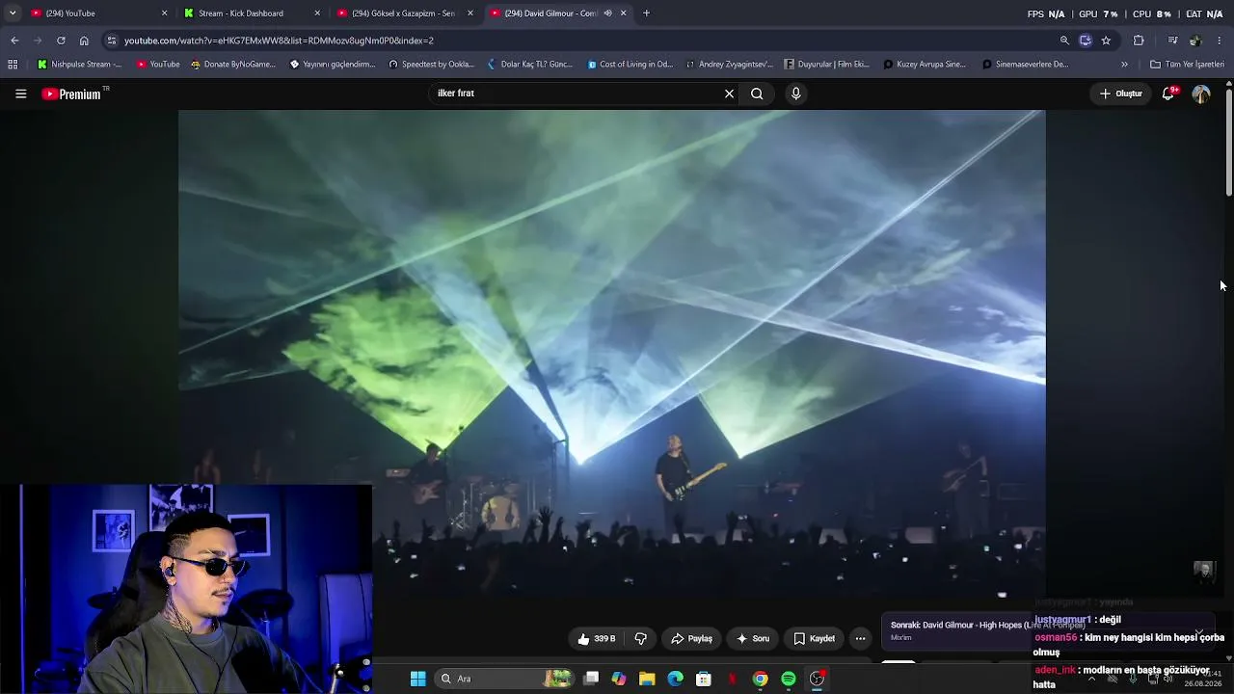1234x694 pixels.
Task: Click the YouTube search magnifier button
Action: click(x=757, y=93)
